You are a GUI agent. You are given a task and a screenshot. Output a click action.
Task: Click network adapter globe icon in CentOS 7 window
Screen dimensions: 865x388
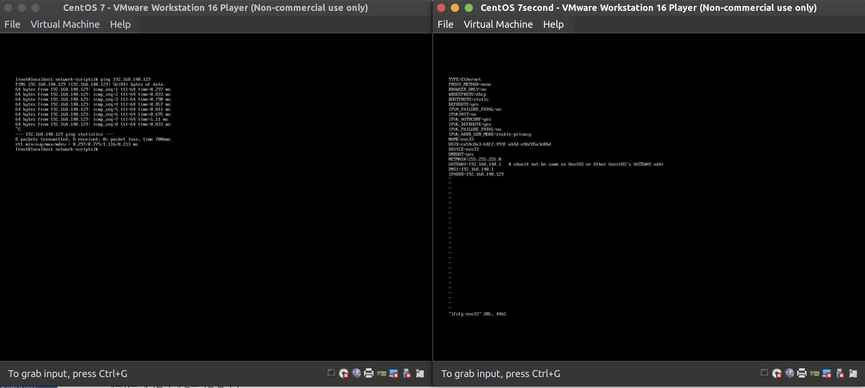(356, 373)
